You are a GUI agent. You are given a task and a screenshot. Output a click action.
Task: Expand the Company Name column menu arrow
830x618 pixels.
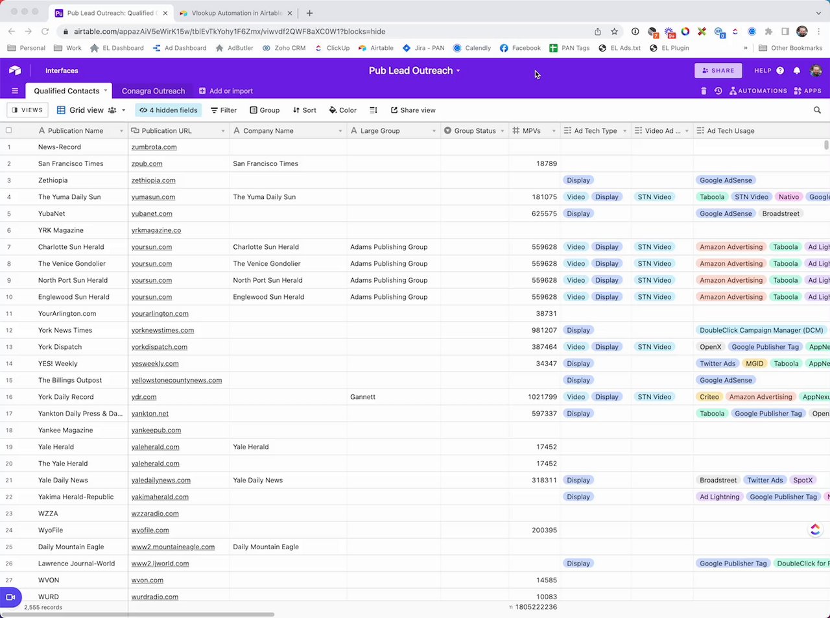(340, 131)
